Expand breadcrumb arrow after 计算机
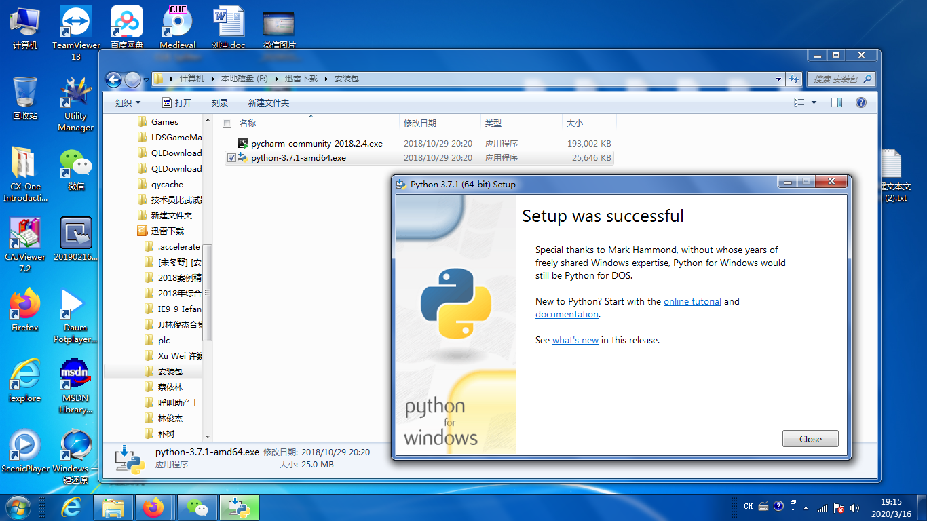This screenshot has width=927, height=521. (x=212, y=79)
